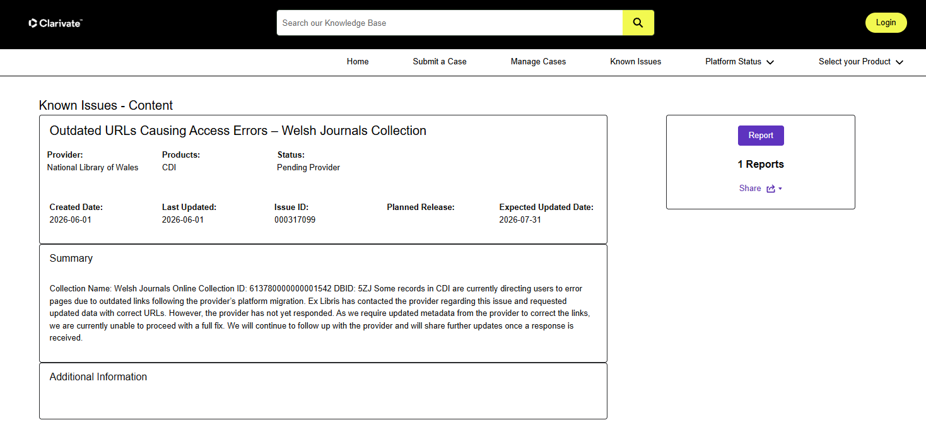
Task: Click the summary paragraph text
Action: [x=320, y=313]
